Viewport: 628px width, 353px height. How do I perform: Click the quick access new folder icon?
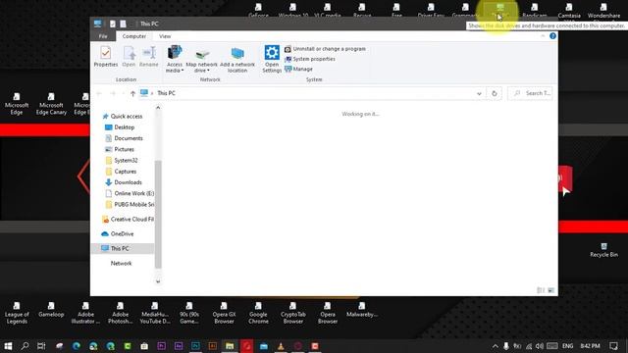click(123, 24)
